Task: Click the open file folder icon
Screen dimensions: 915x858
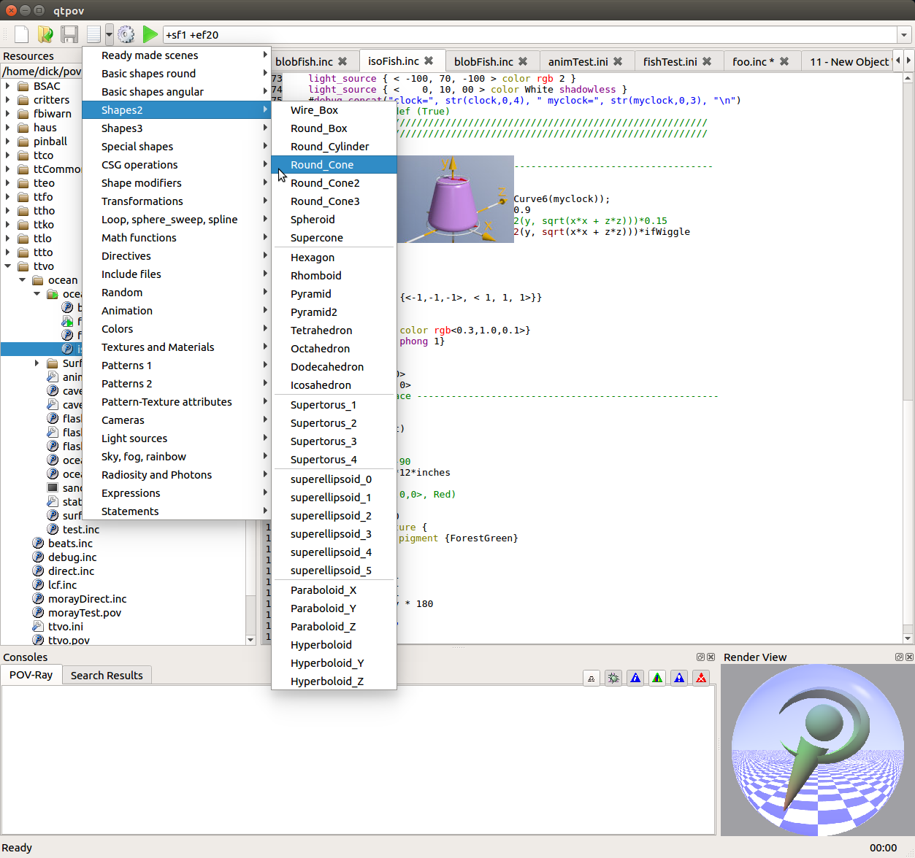Action: tap(45, 34)
